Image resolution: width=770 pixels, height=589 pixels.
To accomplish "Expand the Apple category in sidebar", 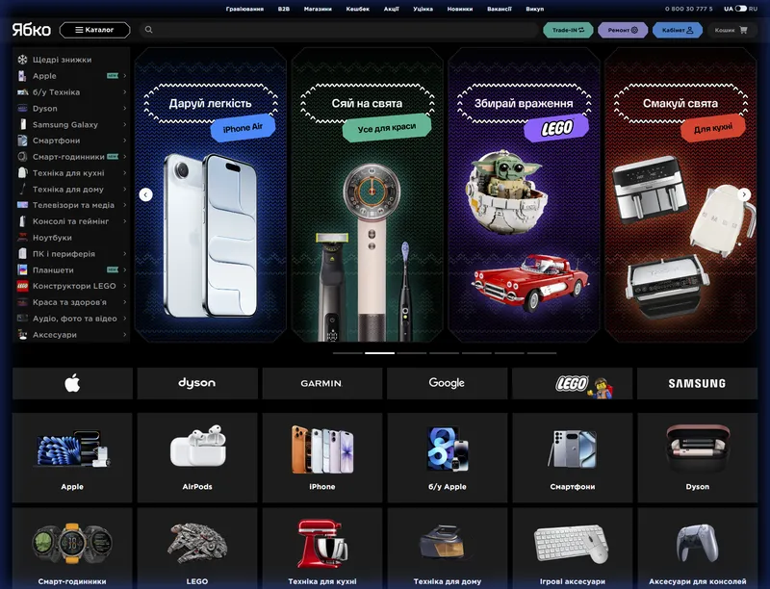I will pyautogui.click(x=44, y=76).
